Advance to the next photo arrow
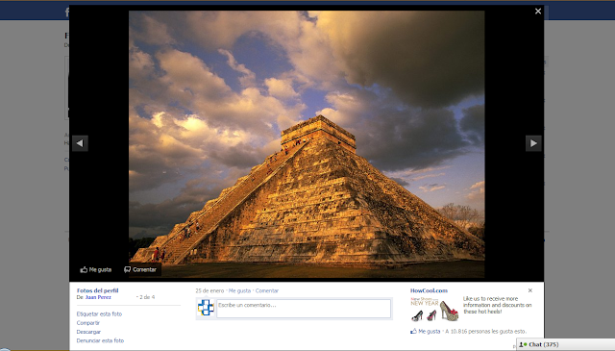This screenshot has height=351, width=615. click(x=533, y=143)
